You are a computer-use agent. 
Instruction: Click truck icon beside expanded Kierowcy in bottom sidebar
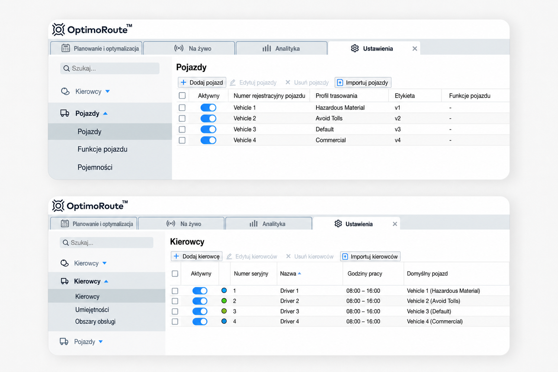click(x=65, y=281)
